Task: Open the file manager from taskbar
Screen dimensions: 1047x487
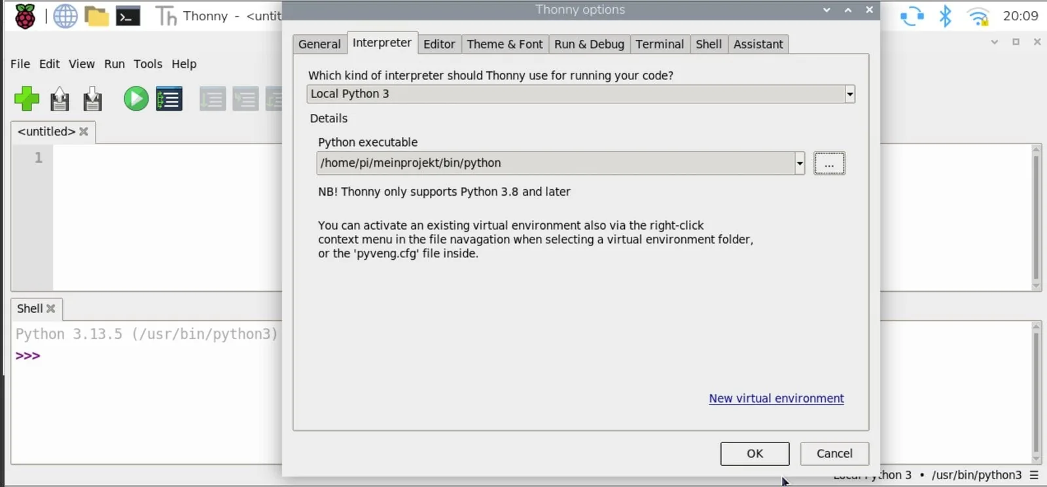Action: point(97,16)
